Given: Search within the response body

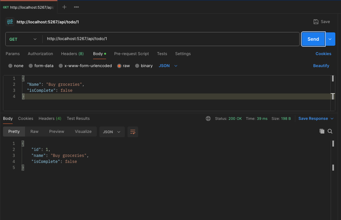Looking at the screenshot, I should click(330, 131).
